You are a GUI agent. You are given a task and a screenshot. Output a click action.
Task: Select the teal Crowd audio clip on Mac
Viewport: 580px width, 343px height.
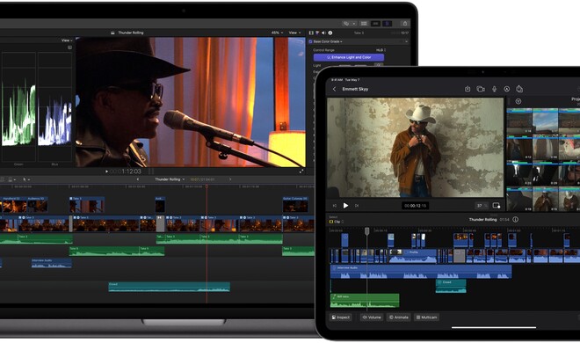pos(169,287)
